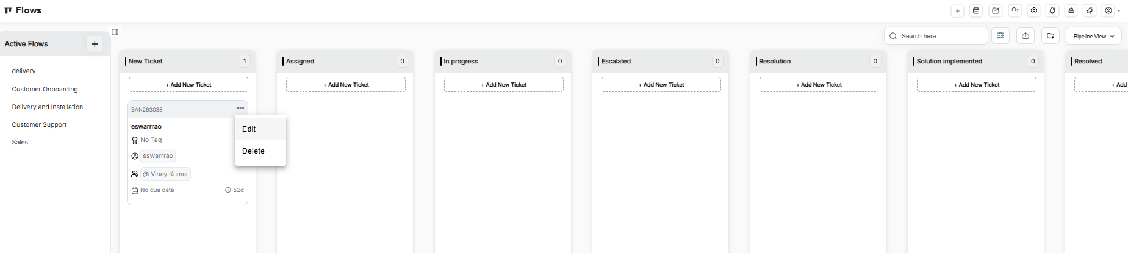Click Add New Ticket under Assigned
This screenshot has width=1128, height=253.
(x=346, y=85)
